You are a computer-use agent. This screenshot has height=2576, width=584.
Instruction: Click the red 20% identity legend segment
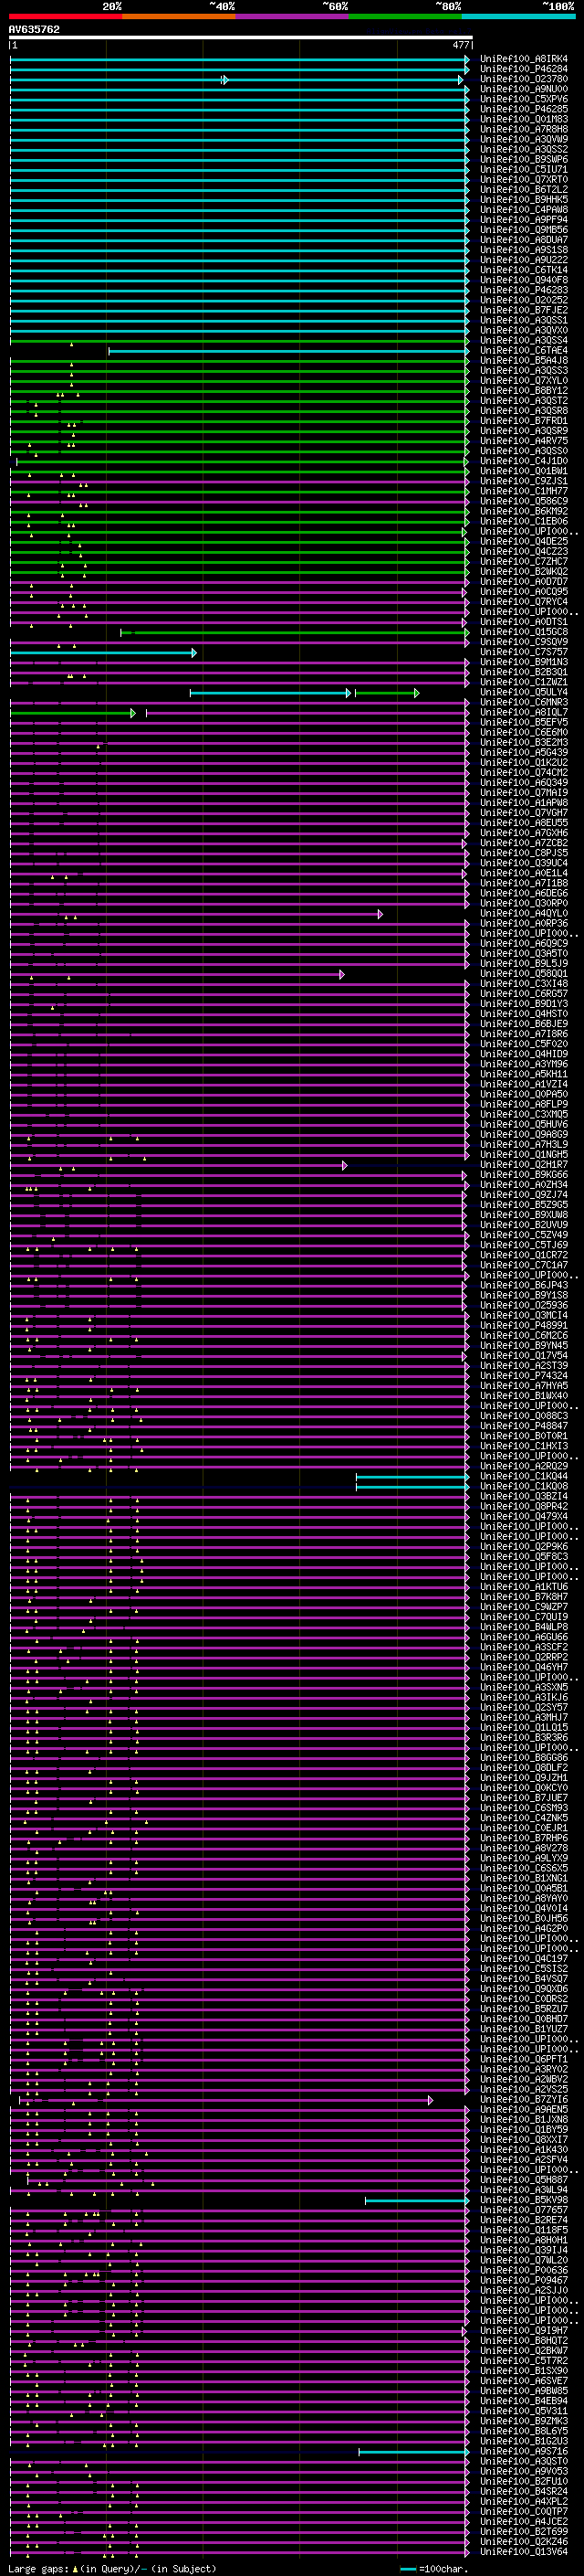pos(66,16)
